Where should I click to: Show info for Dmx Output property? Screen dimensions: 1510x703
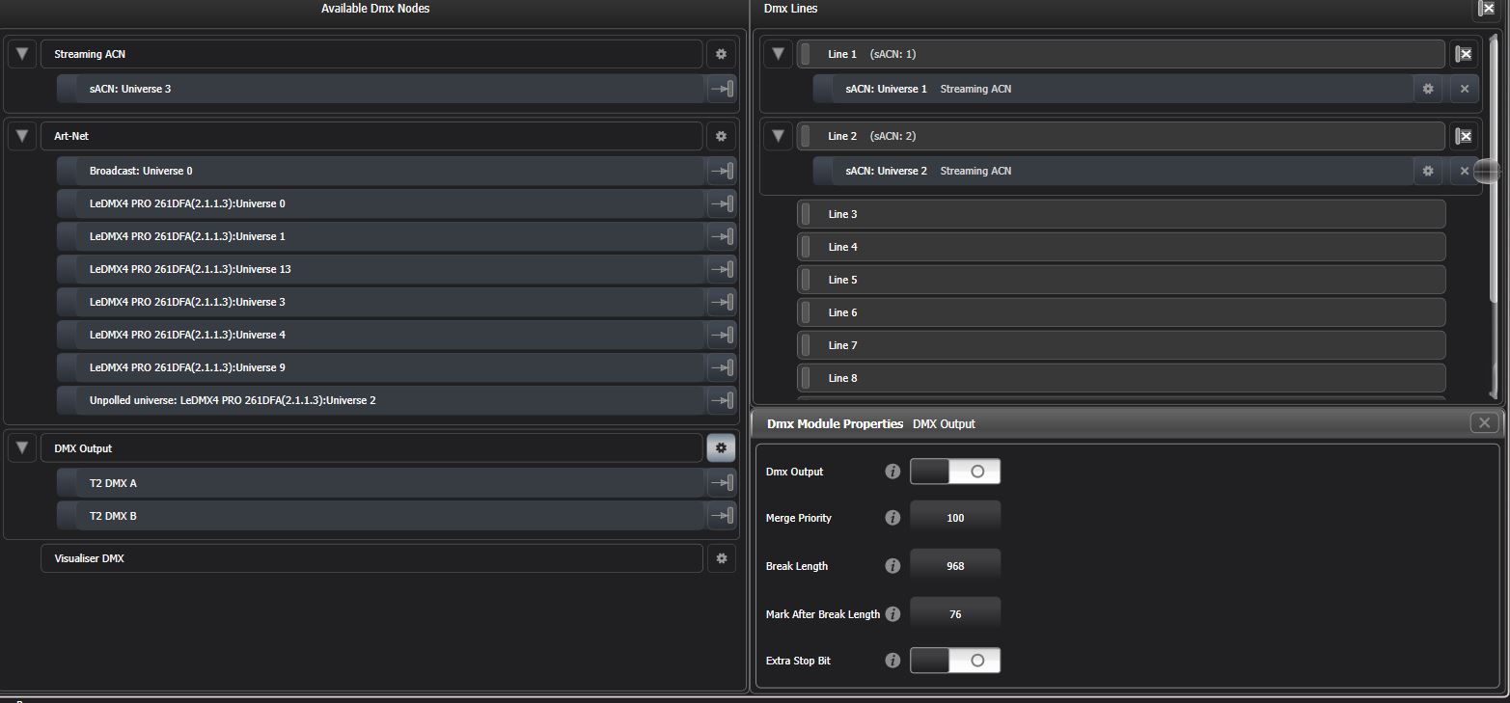[892, 472]
